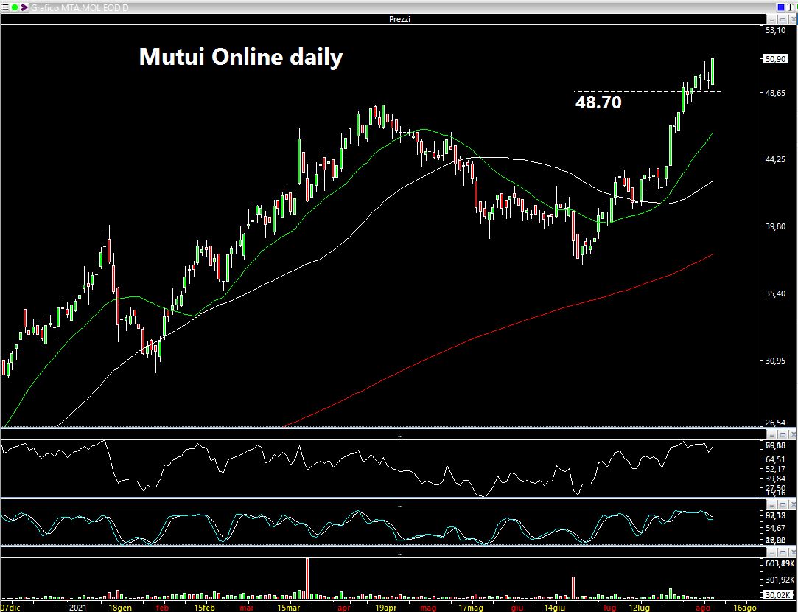
Task: Select the T text tool icon
Action: [x=792, y=7]
